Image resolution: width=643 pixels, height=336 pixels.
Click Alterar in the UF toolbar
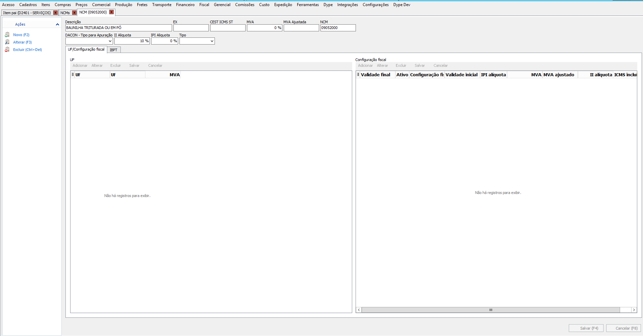[x=97, y=65]
